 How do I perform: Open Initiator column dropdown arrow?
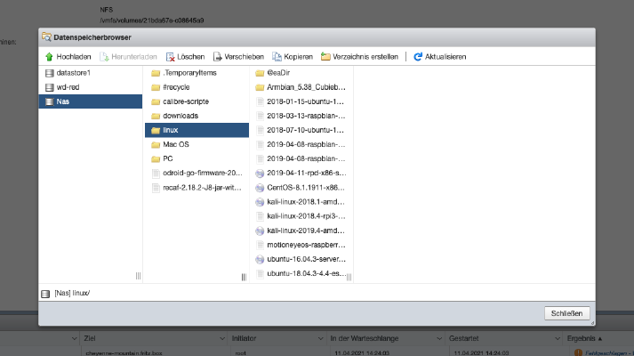coord(320,338)
